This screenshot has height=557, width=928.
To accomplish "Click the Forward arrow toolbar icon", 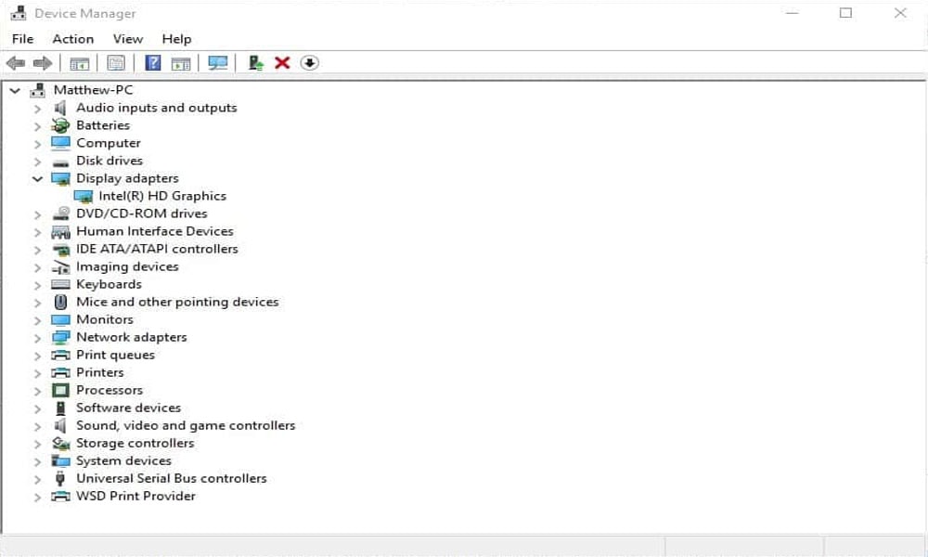I will [x=43, y=63].
